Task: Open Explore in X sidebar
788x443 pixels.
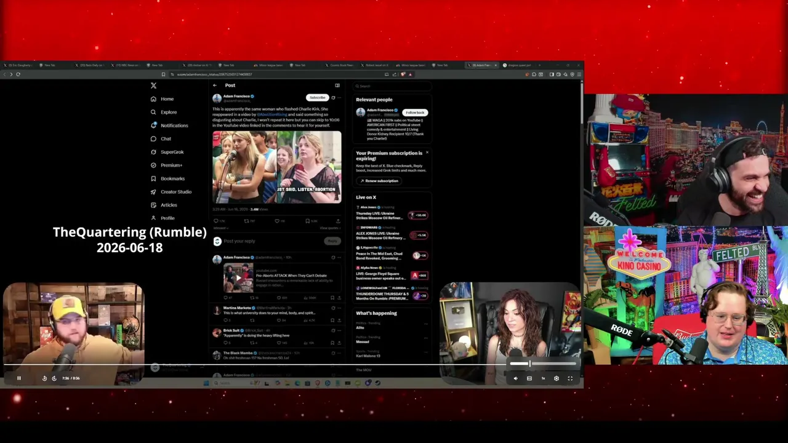Action: pyautogui.click(x=164, y=112)
